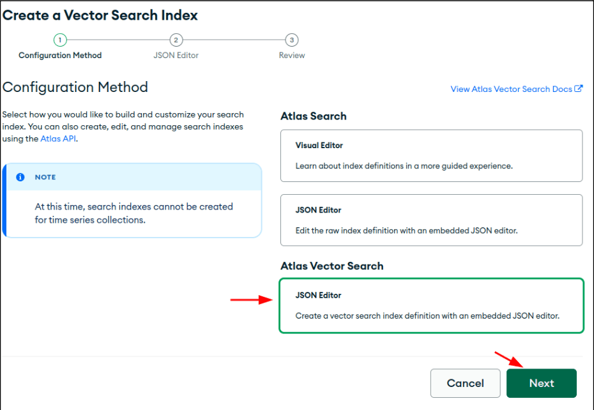
Task: Click the blue info icon in the note
Action: pyautogui.click(x=20, y=177)
